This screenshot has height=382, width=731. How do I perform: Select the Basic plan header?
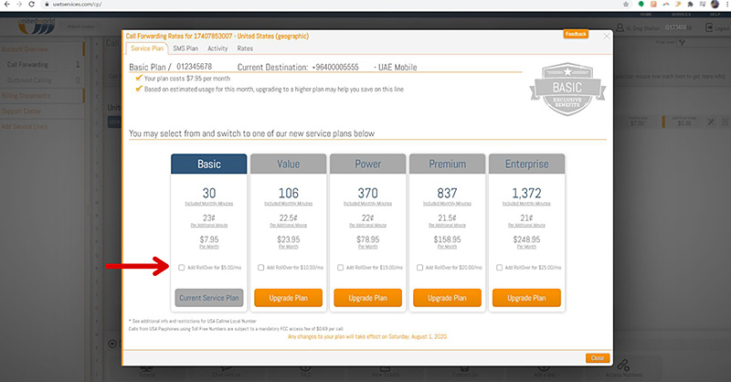pyautogui.click(x=209, y=164)
